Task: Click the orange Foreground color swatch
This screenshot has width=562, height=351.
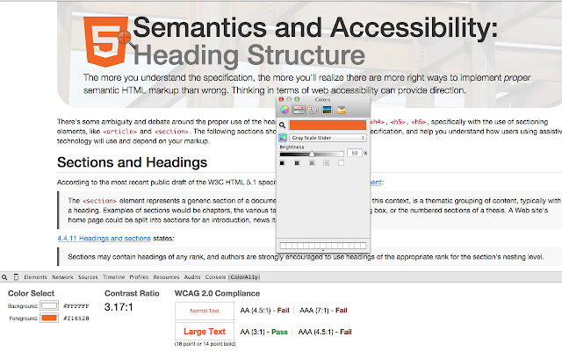Action: tap(49, 318)
